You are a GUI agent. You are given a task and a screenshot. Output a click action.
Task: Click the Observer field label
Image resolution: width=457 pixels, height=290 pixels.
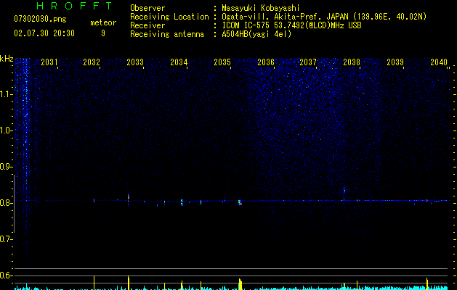147,8
